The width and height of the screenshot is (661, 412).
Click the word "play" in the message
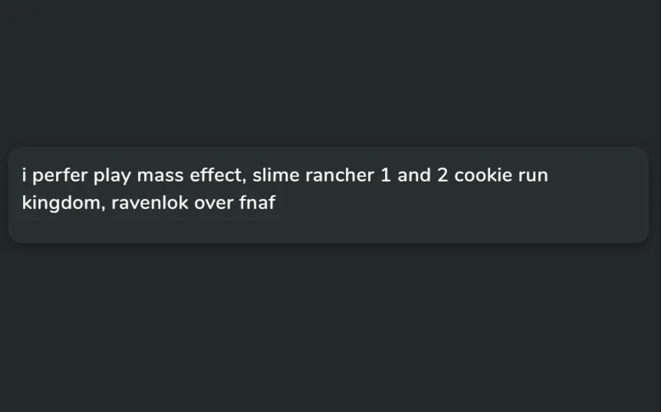pos(112,176)
